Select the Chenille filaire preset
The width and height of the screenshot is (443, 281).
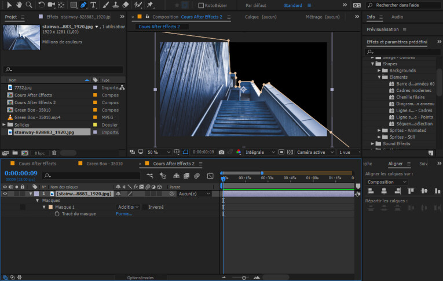[x=410, y=97]
